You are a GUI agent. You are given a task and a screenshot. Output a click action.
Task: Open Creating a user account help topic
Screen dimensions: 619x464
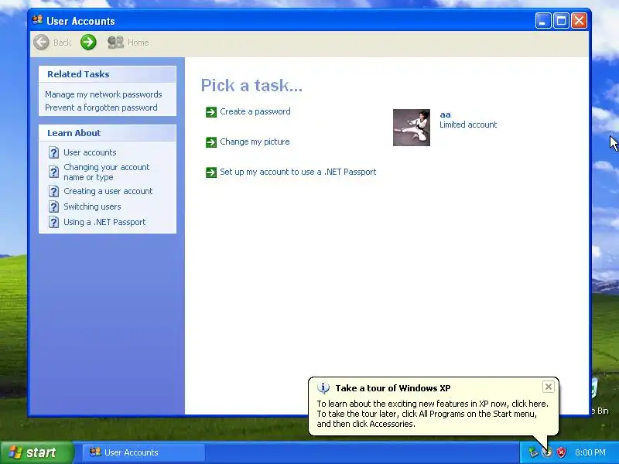click(108, 191)
